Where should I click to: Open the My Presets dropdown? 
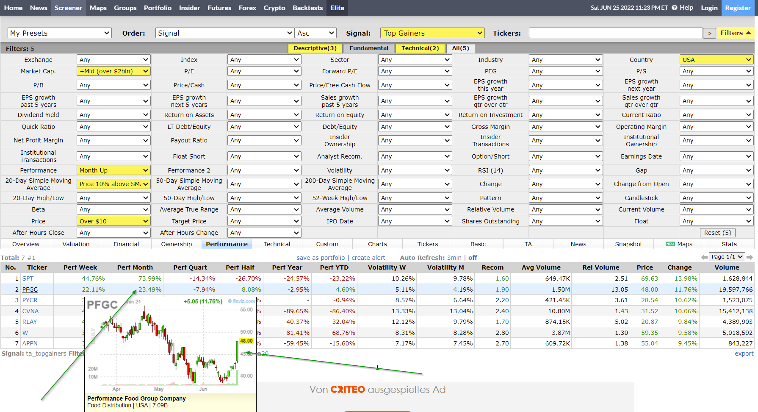pyautogui.click(x=60, y=33)
